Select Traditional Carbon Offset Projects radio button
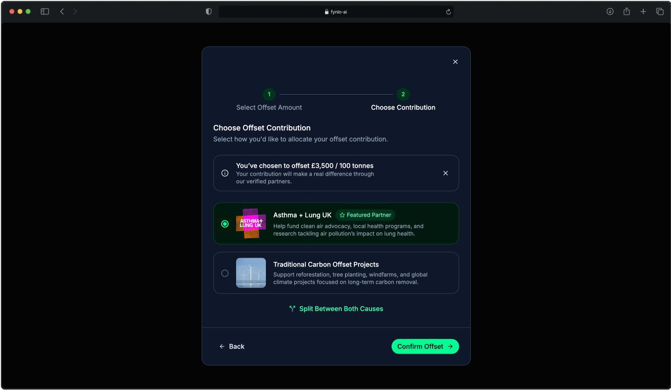Viewport: 671px width, 390px height. pyautogui.click(x=225, y=274)
